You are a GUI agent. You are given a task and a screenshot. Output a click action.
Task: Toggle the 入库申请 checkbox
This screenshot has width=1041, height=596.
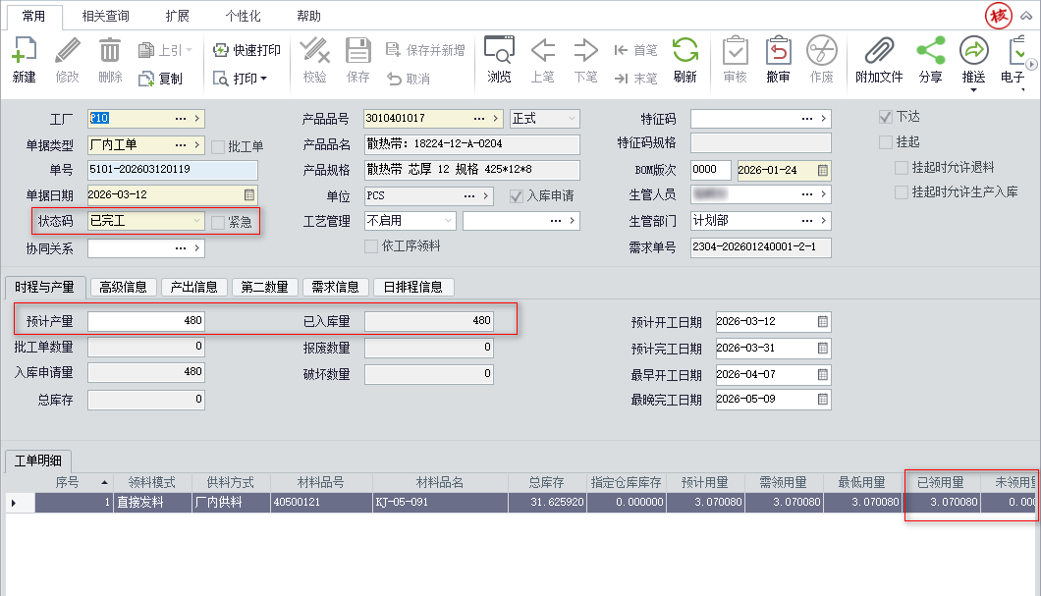(516, 196)
